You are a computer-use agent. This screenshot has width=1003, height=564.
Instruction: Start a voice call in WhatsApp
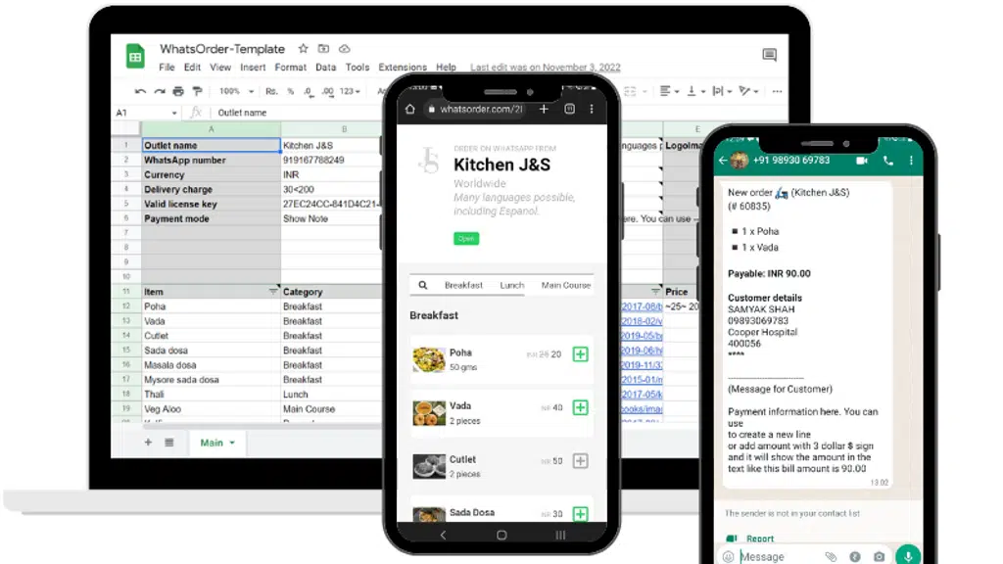887,162
